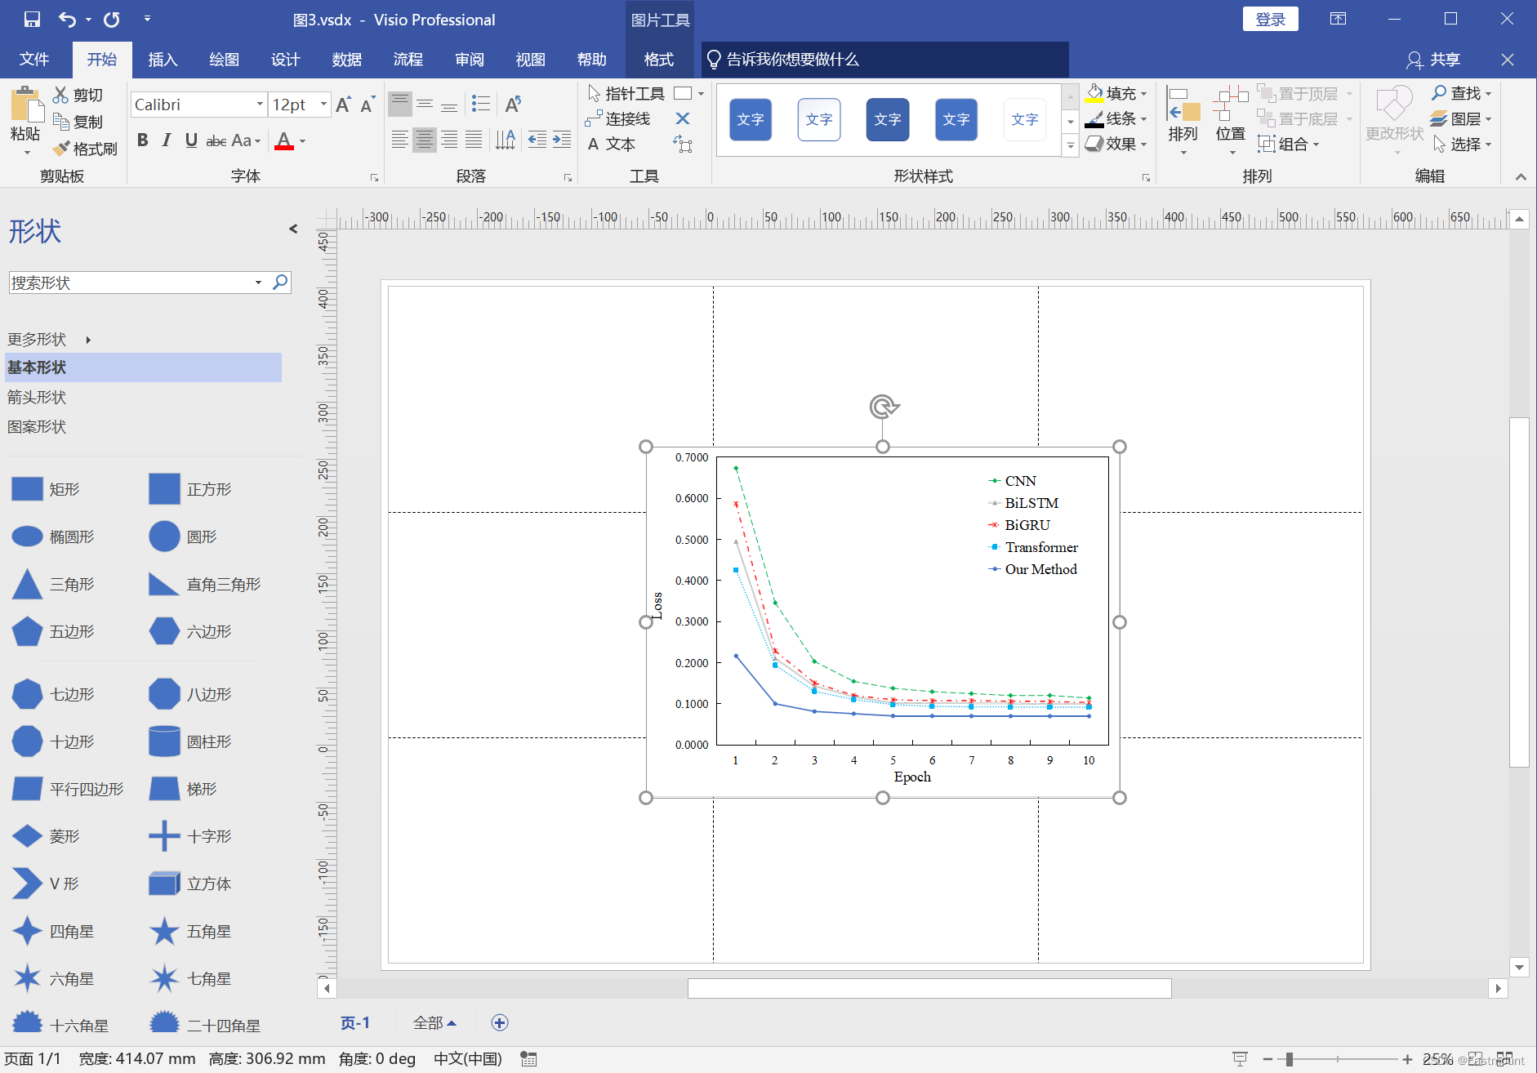Increase paragraph indent
The image size is (1537, 1073).
[562, 140]
